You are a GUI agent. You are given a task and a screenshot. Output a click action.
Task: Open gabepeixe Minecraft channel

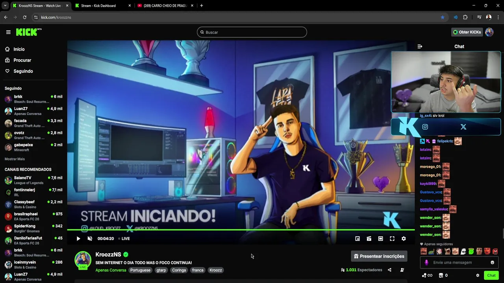pos(33,147)
